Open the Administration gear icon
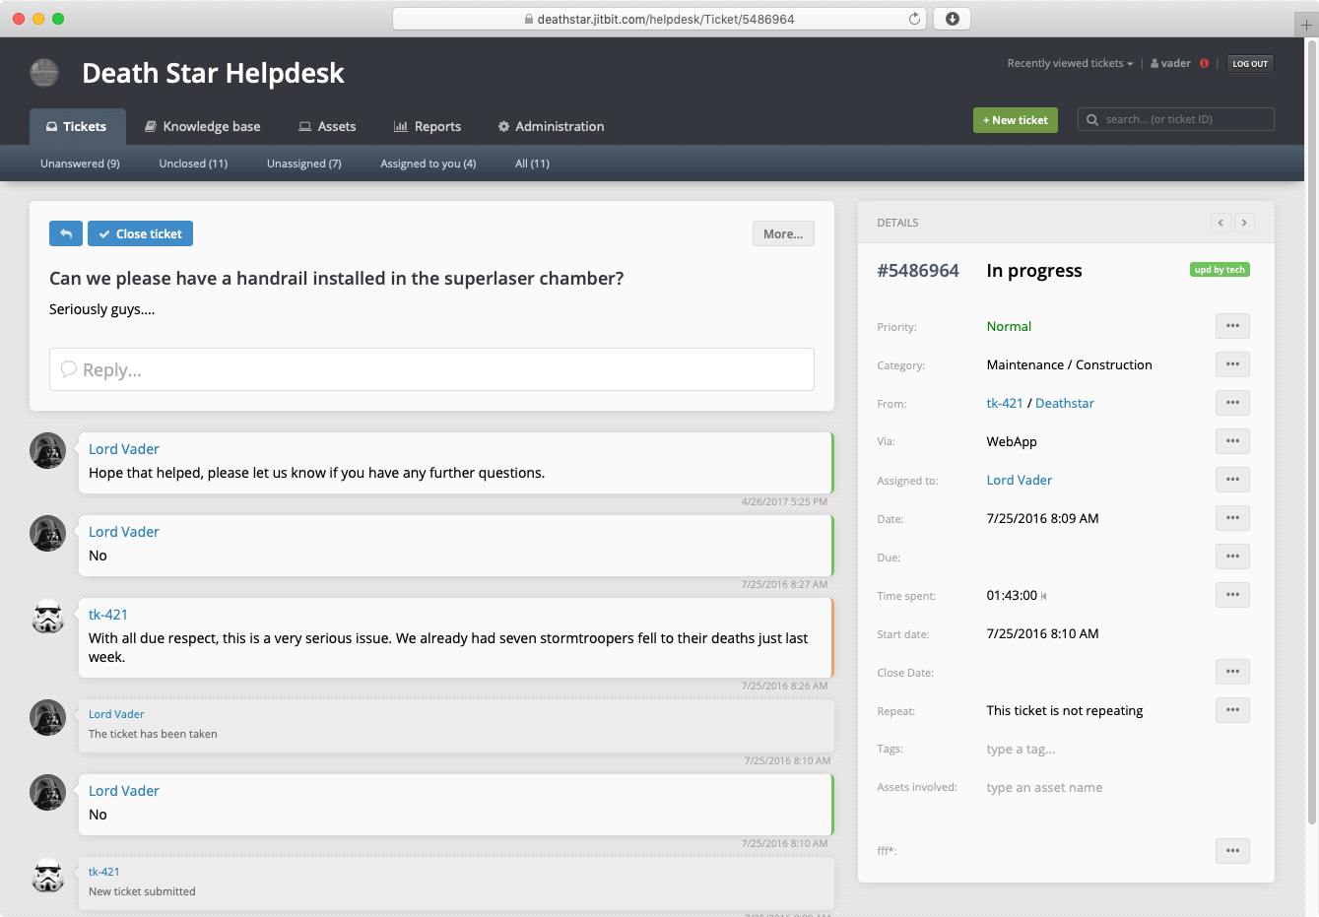This screenshot has width=1319, height=917. [503, 126]
